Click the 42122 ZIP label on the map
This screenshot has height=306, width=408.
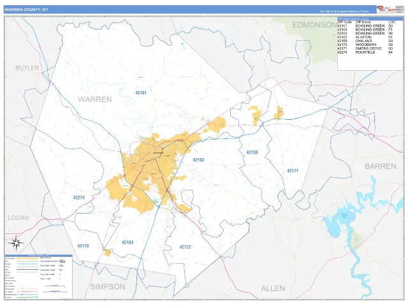(x=185, y=247)
